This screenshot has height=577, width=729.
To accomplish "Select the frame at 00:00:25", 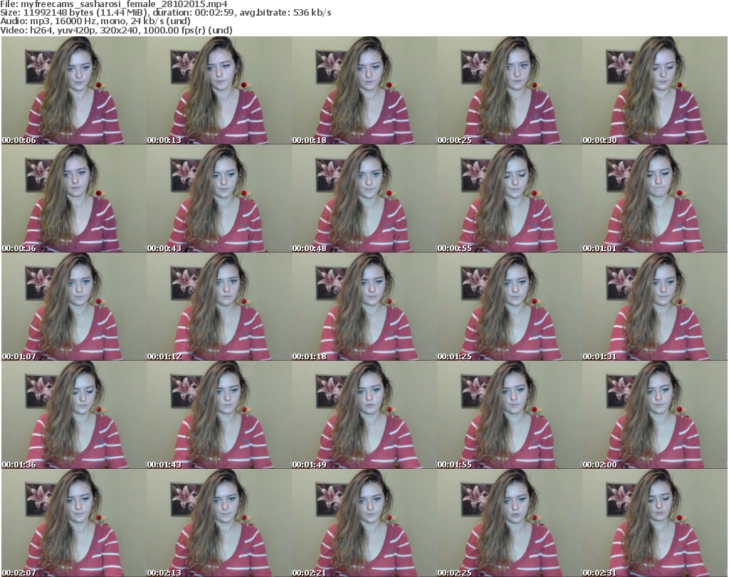I will click(x=509, y=90).
